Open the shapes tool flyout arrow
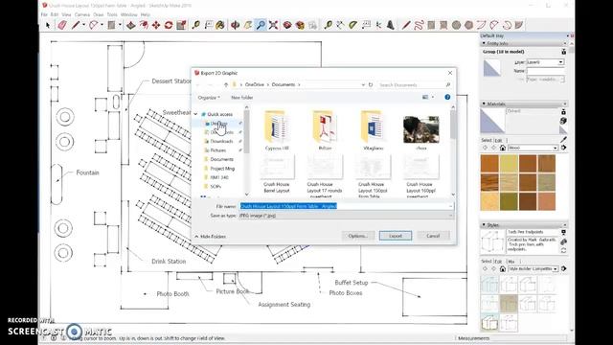Image resolution: width=613 pixels, height=345 pixels. (120, 26)
